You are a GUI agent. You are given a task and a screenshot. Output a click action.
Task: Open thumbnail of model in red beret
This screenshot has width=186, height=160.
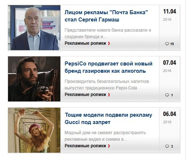coord(34,130)
